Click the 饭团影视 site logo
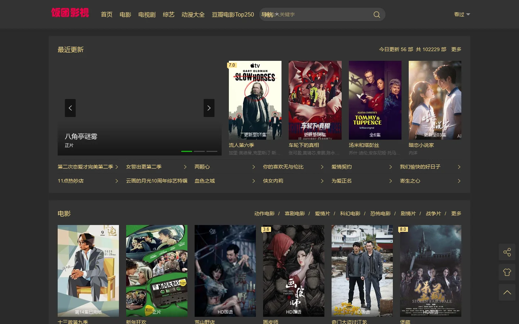The height and width of the screenshot is (324, 519). [70, 13]
